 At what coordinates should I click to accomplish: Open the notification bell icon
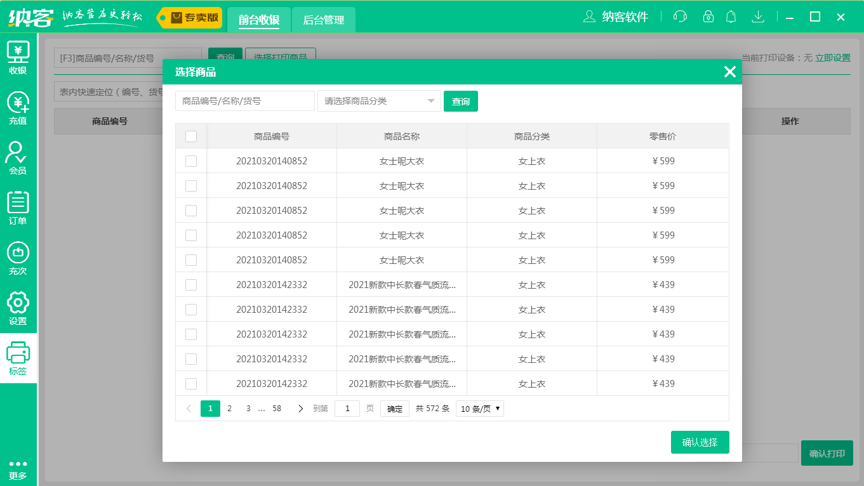point(731,17)
